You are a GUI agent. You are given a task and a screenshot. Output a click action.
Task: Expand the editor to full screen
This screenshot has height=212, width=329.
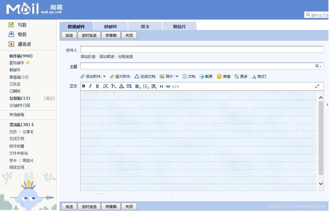(317, 86)
